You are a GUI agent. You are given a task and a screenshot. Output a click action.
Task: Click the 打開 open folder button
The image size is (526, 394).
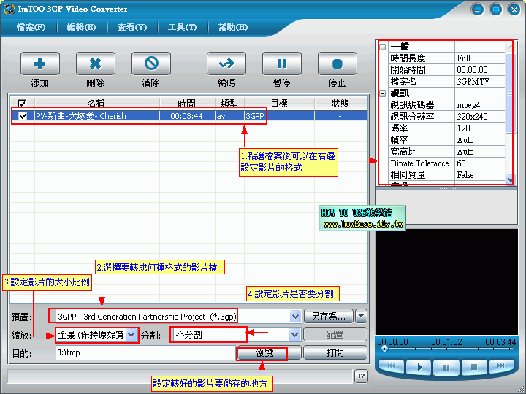335,353
